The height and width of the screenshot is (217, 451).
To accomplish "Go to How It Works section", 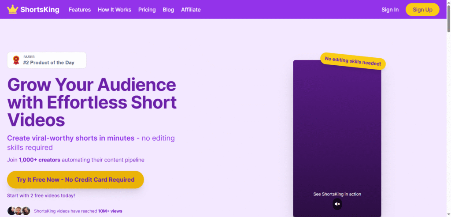I will [x=115, y=10].
